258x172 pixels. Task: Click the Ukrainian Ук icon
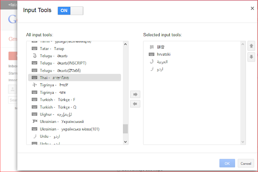pos(35,121)
